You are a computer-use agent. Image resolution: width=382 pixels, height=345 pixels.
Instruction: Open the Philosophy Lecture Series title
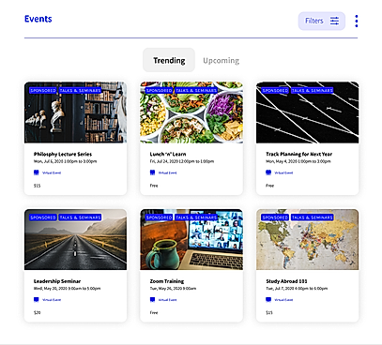click(x=63, y=154)
